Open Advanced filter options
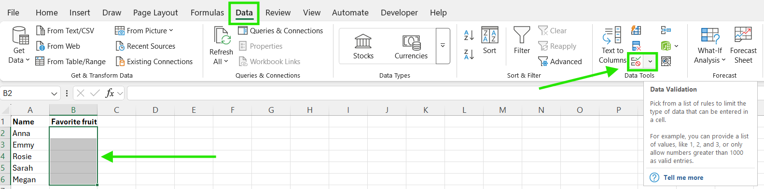The width and height of the screenshot is (764, 189). click(560, 61)
